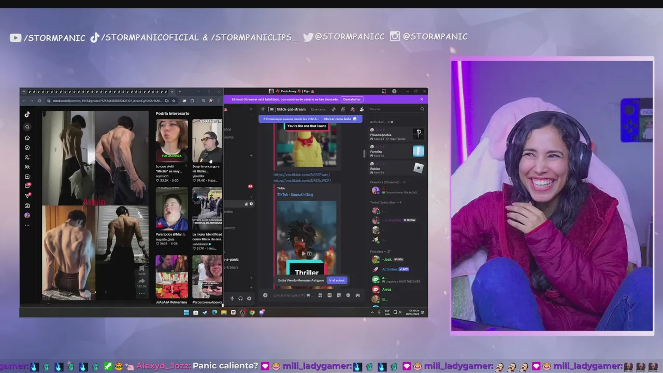Open TikTok sidebar more options dots
The height and width of the screenshot is (373, 663).
point(27,225)
